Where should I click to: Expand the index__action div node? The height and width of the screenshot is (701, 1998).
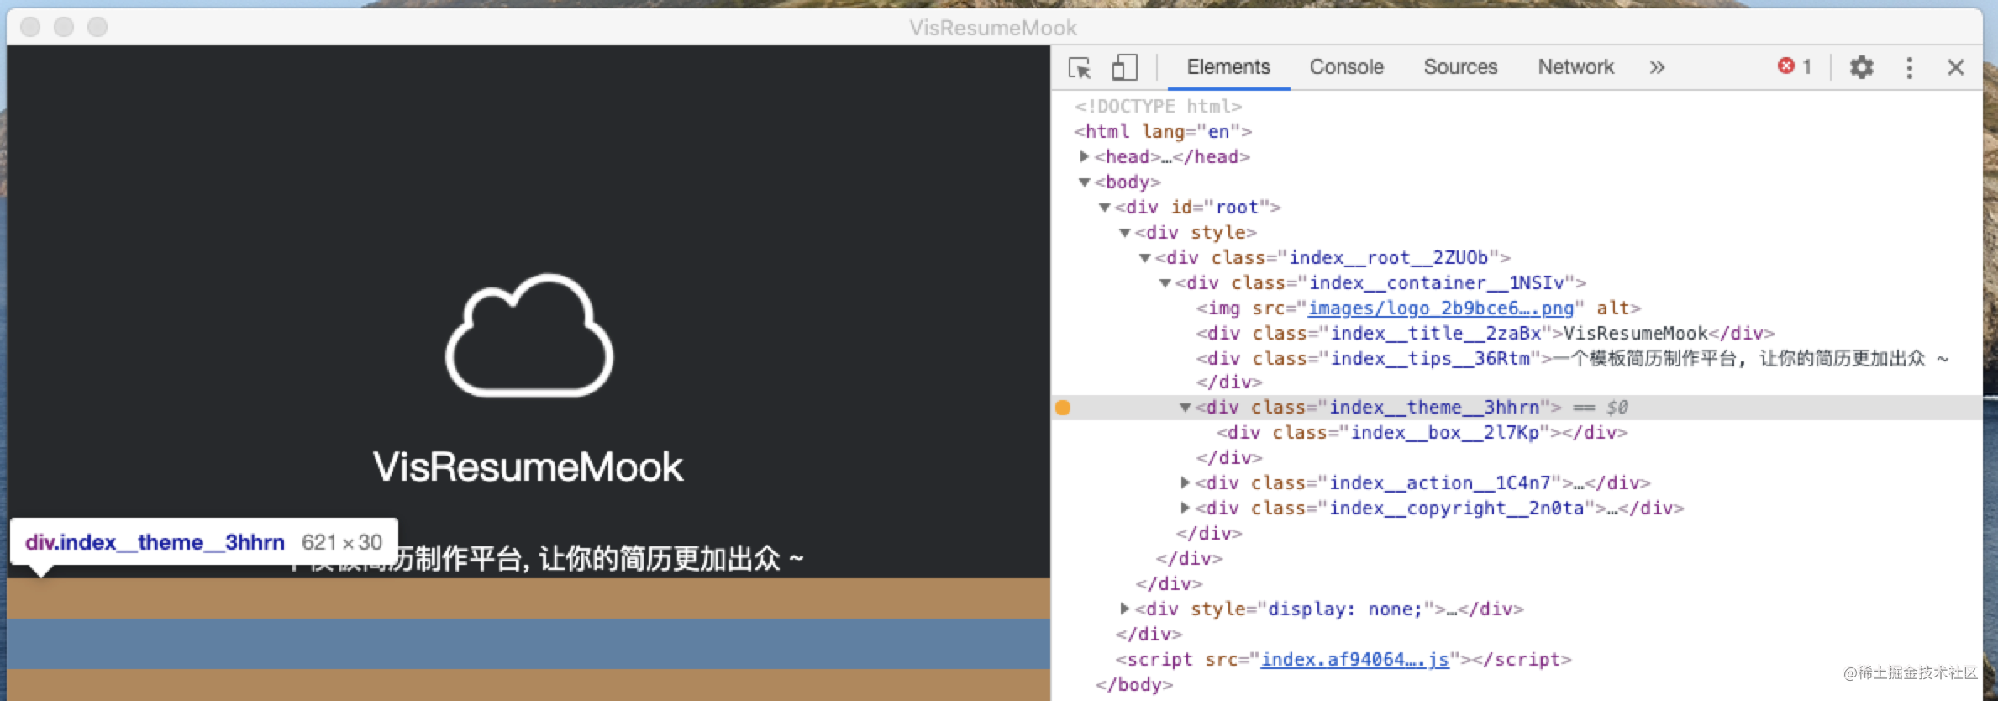pyautogui.click(x=1185, y=482)
